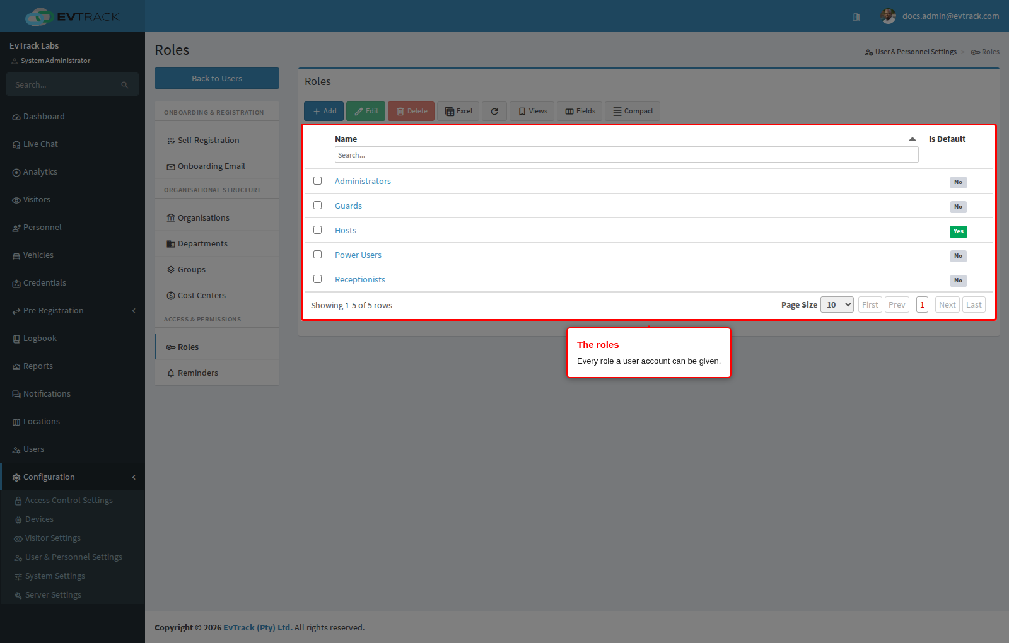Click the EvTrack logo
This screenshot has height=643, width=1009.
pos(73,16)
